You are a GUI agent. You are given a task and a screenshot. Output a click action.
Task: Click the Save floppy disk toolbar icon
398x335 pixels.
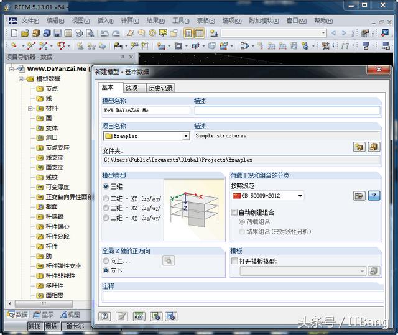point(57,33)
